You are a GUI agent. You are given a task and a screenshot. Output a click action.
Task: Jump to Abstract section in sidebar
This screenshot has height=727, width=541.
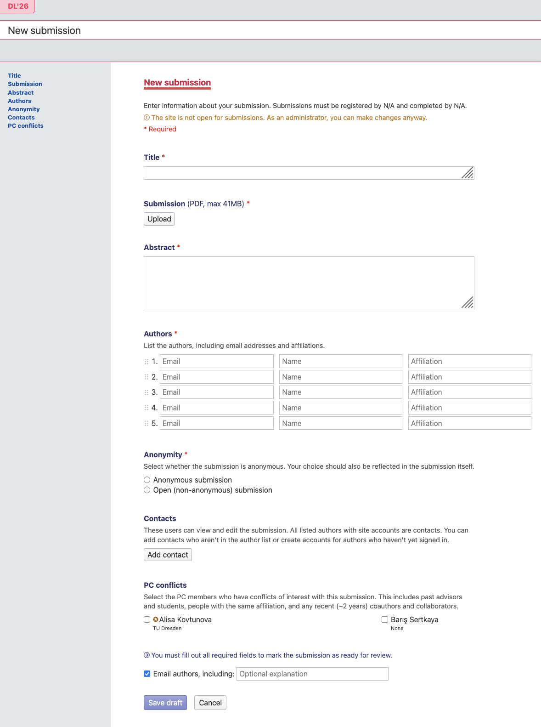click(21, 92)
